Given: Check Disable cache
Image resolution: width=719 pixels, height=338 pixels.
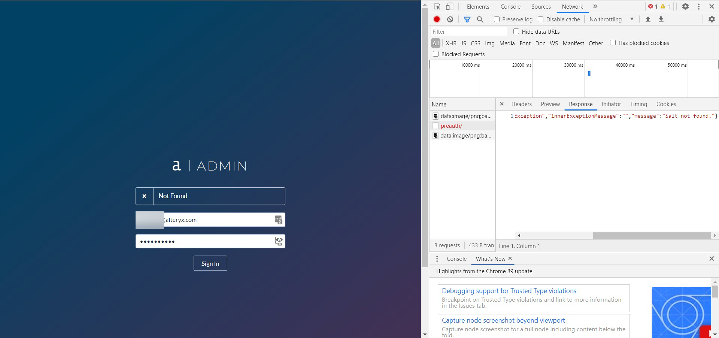Looking at the screenshot, I should click(541, 19).
